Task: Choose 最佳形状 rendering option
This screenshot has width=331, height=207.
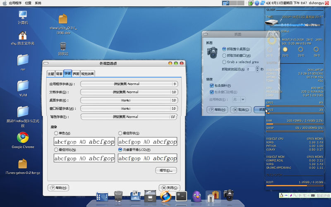Action: [120, 133]
